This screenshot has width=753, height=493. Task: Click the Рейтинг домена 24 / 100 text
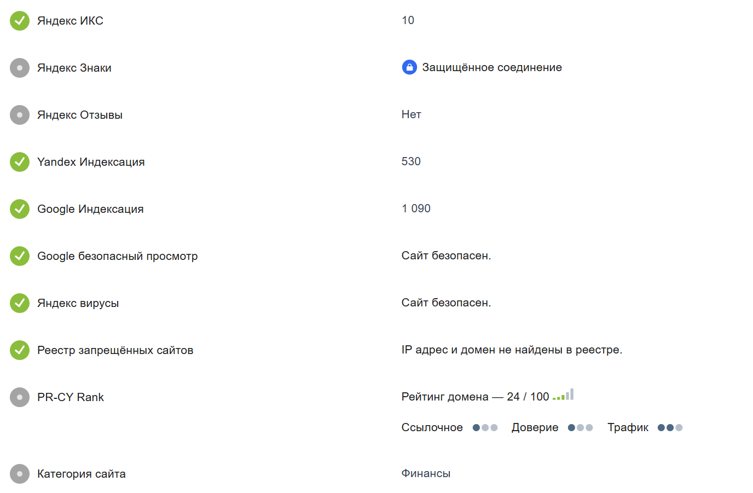pos(475,397)
